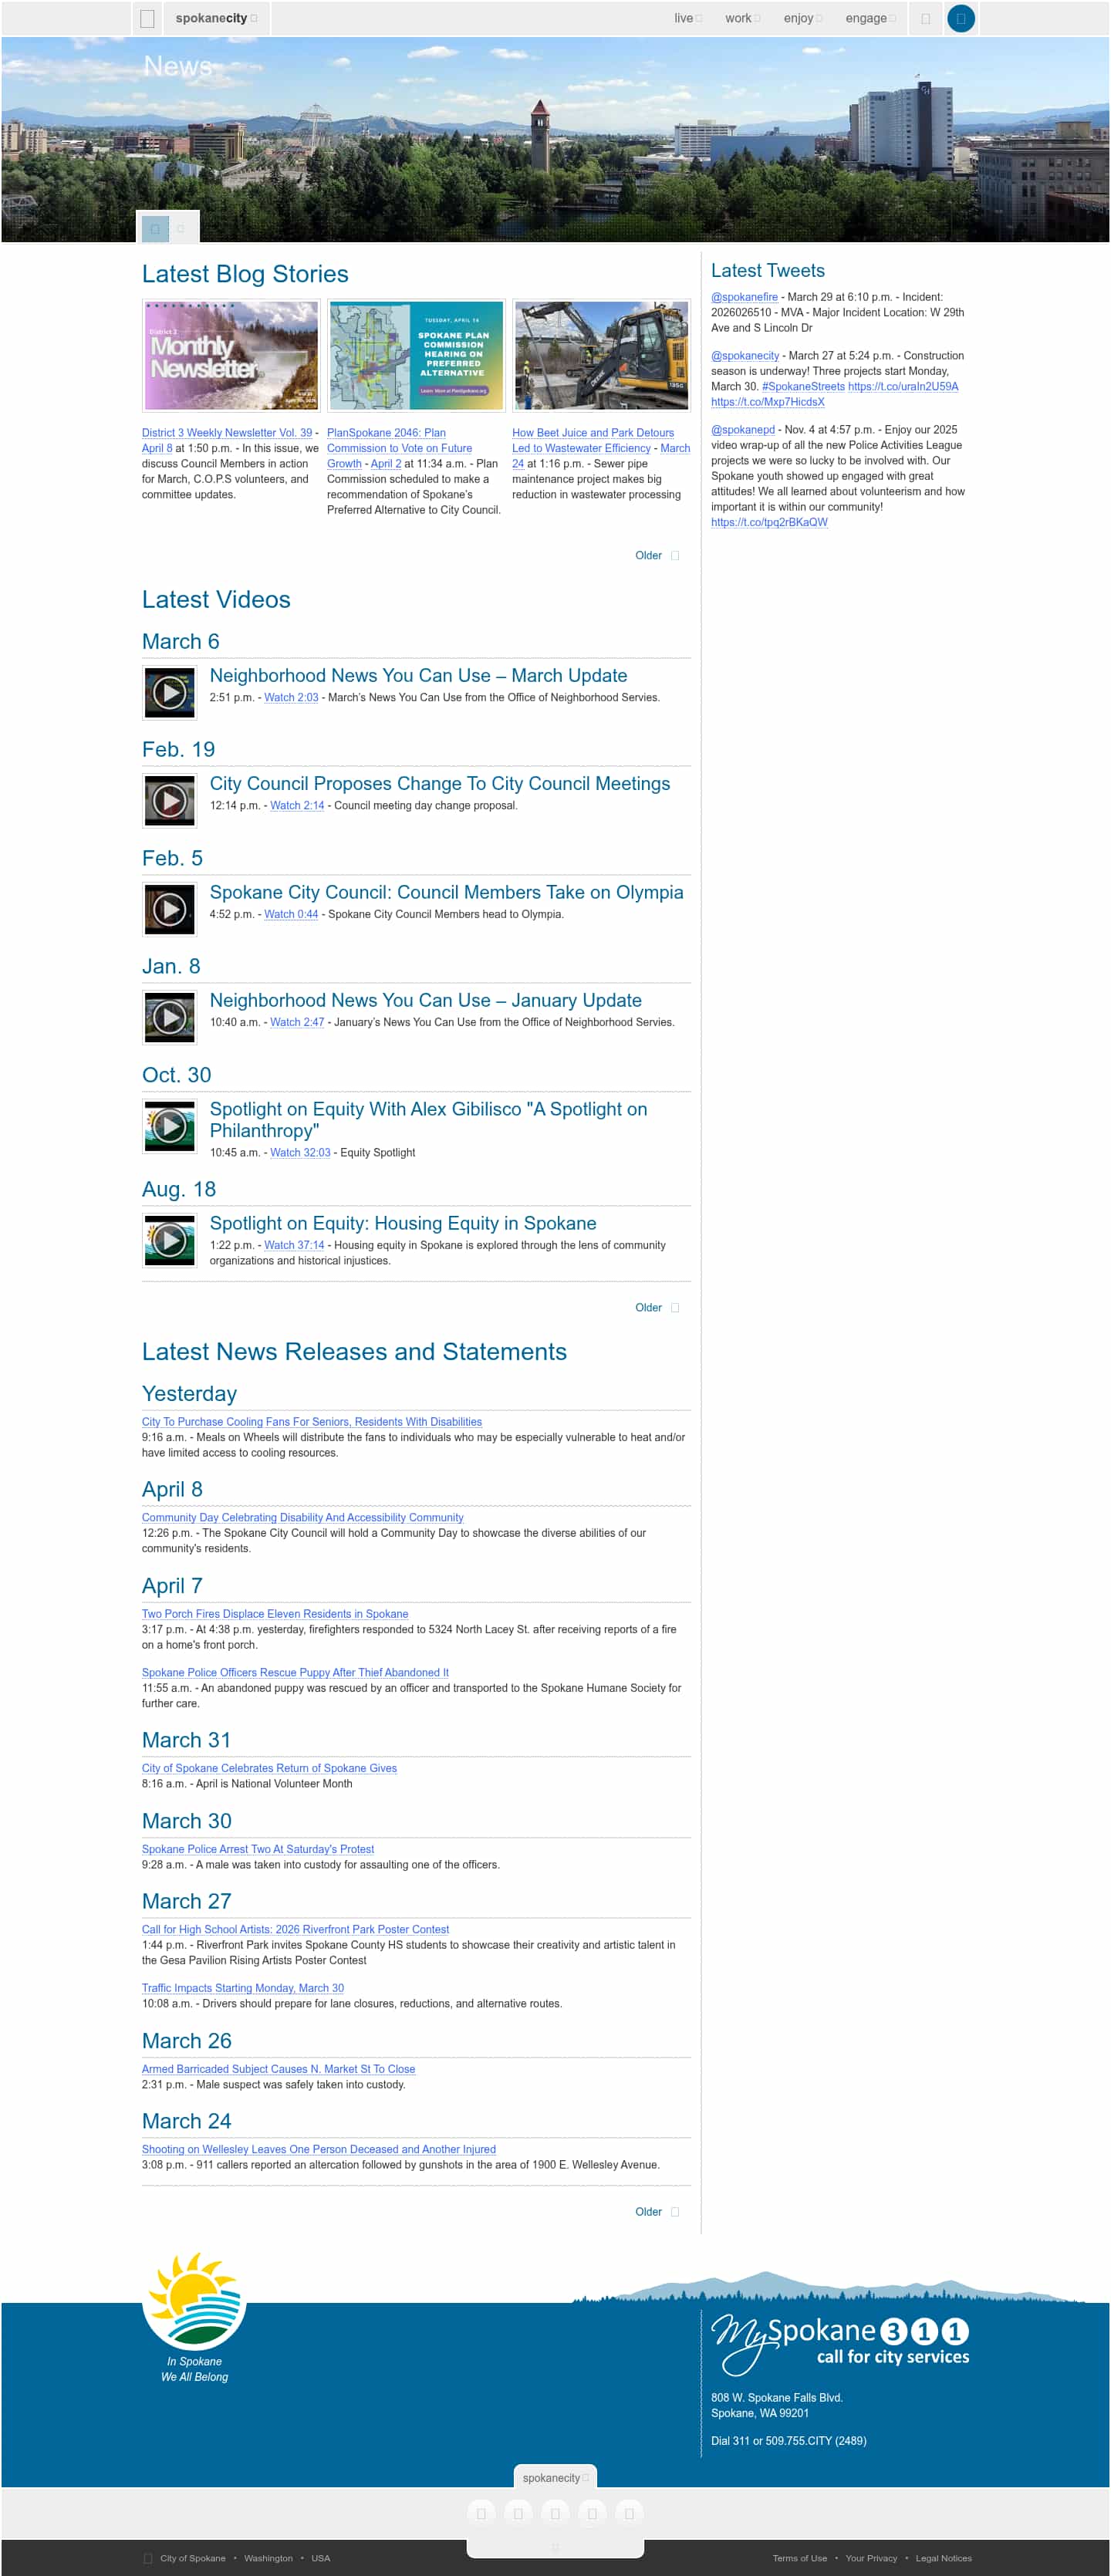The image size is (1111, 2576).
Task: Open the @spokanecity tweet handle
Action: pyautogui.click(x=745, y=355)
